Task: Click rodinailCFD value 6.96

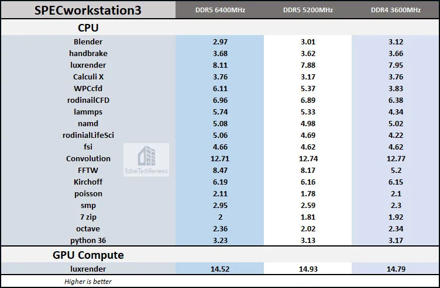Action: point(220,100)
